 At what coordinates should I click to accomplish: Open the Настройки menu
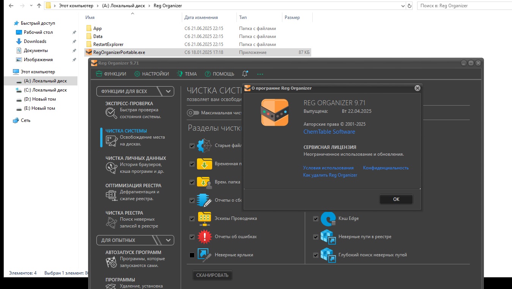click(x=151, y=74)
